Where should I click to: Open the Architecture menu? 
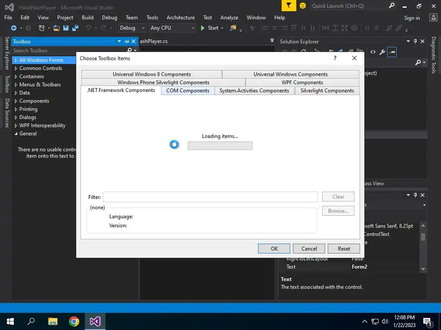(180, 17)
